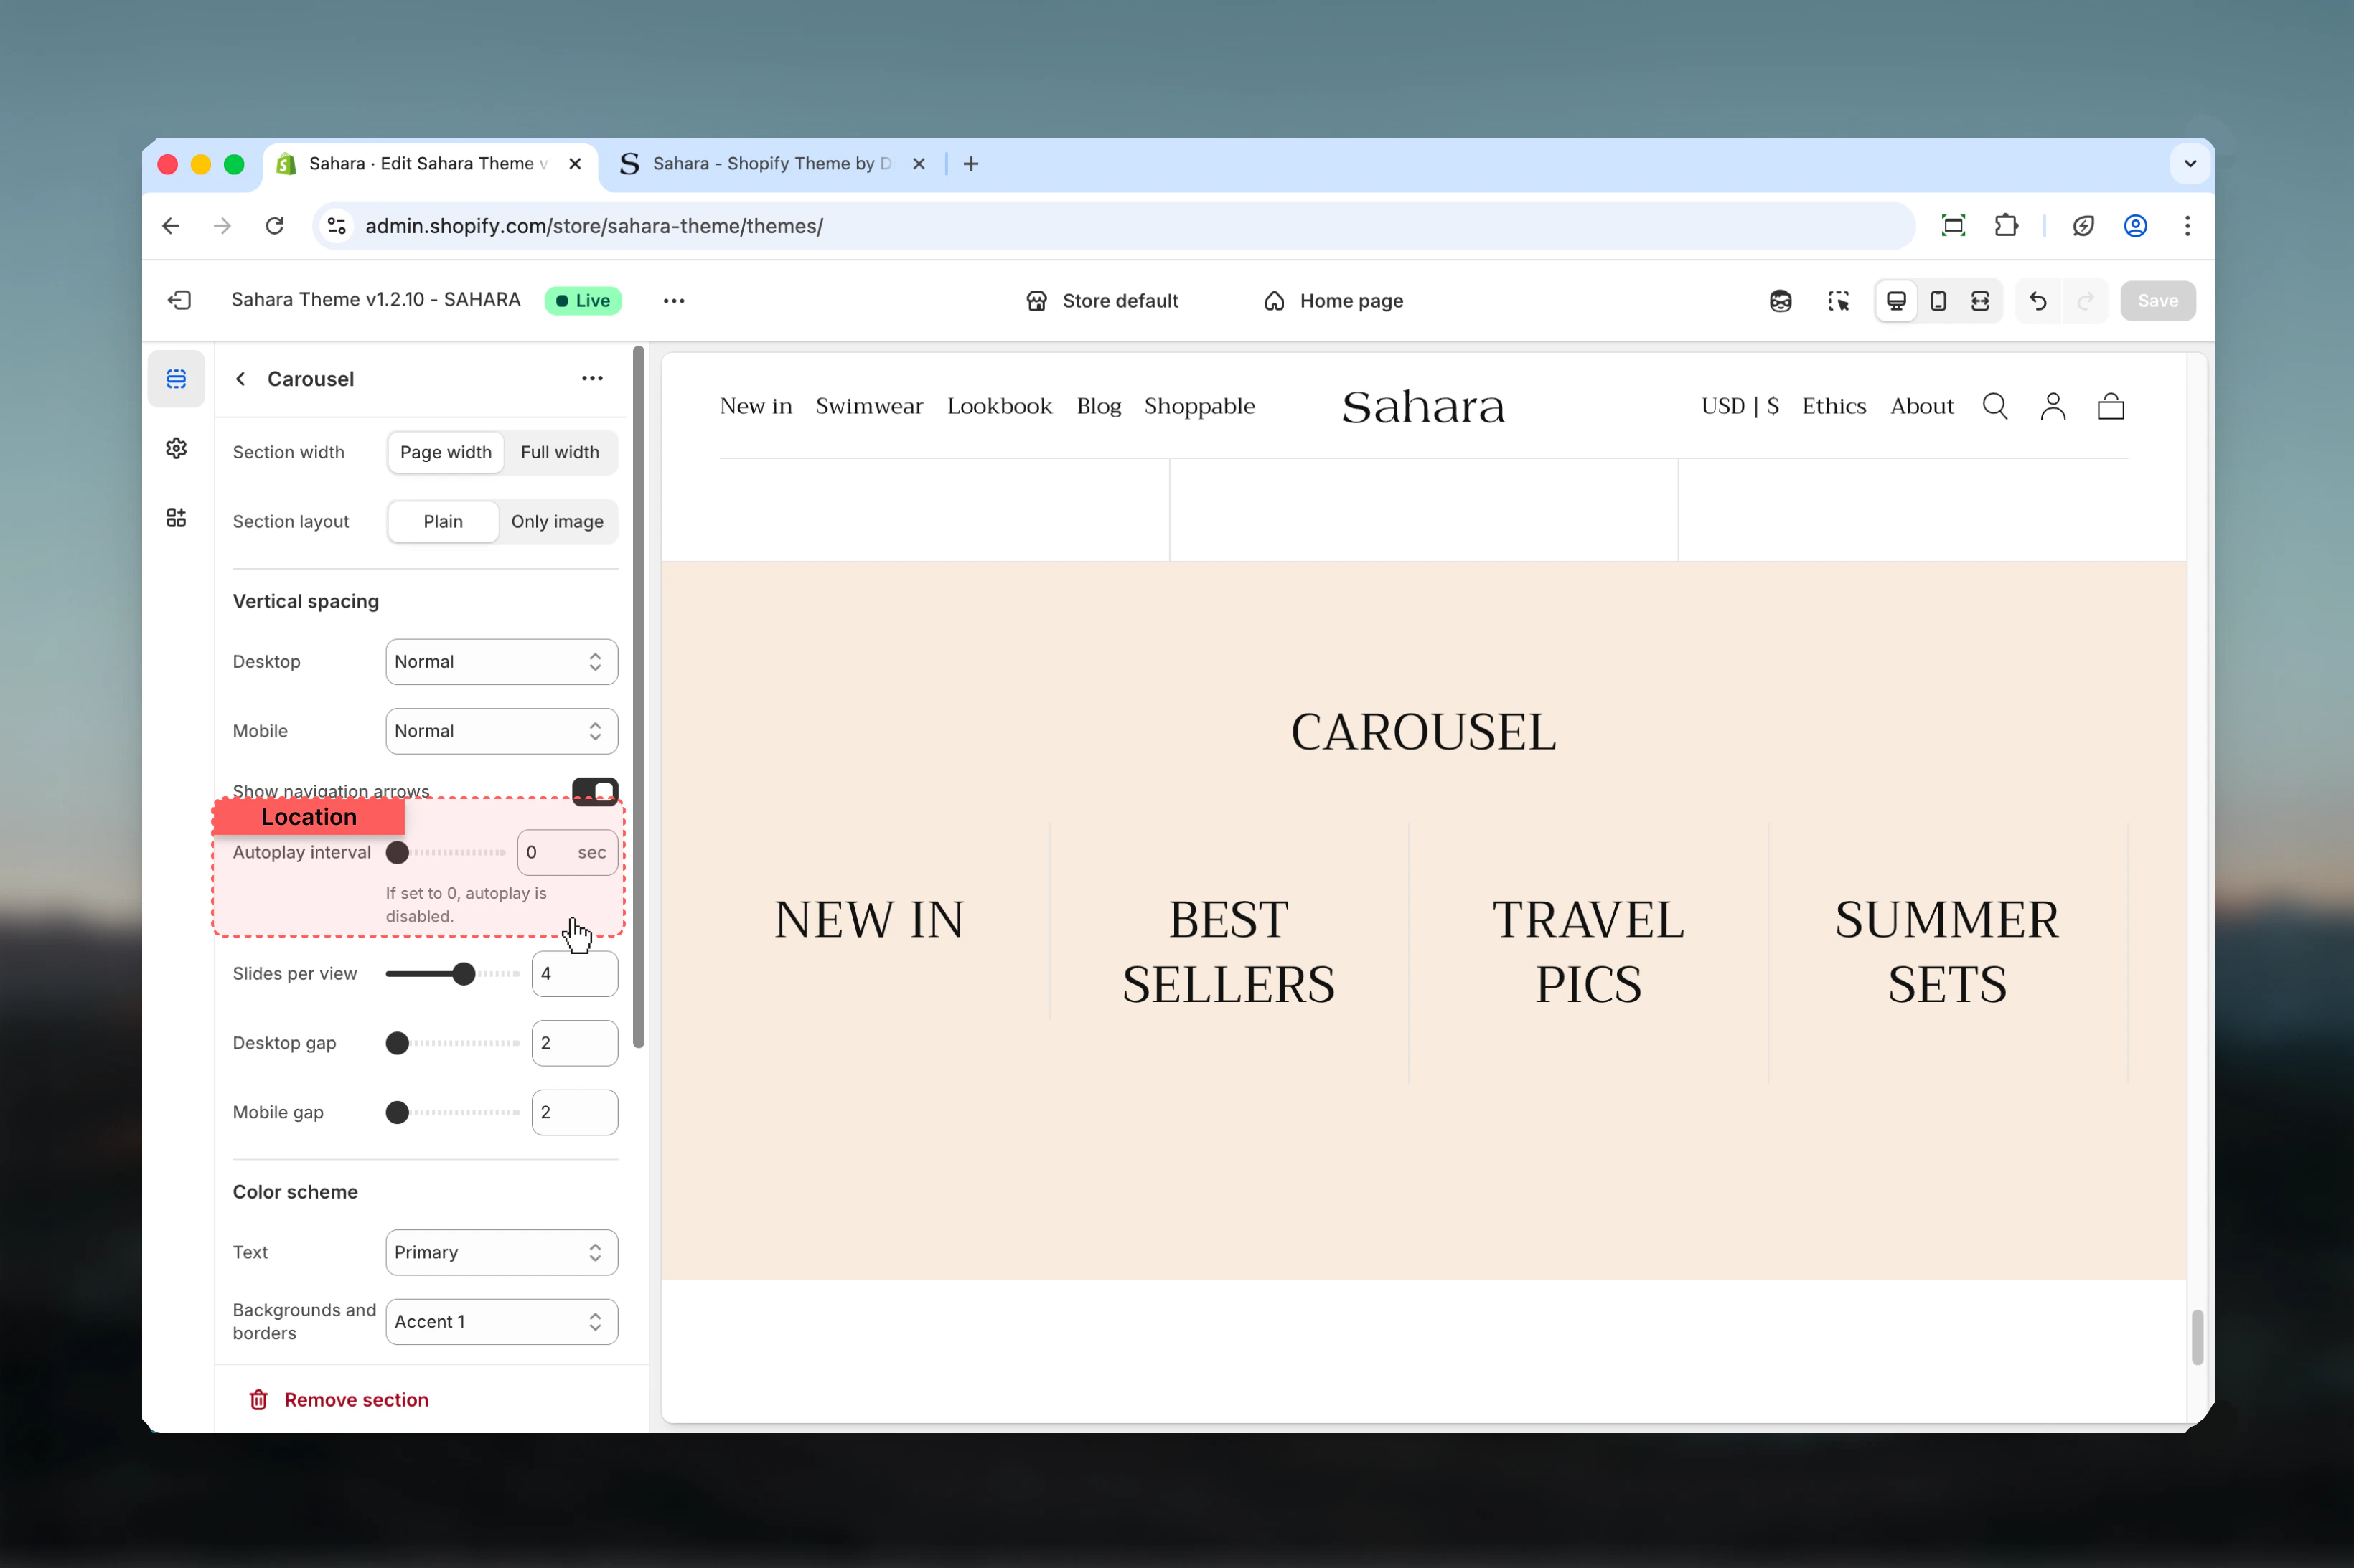Open Chrome three-dot menu
The width and height of the screenshot is (2354, 1568).
(x=2187, y=226)
